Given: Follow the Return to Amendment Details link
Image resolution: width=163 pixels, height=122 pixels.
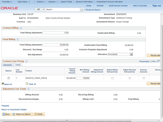Looking at the screenshot, I should click(14, 110).
